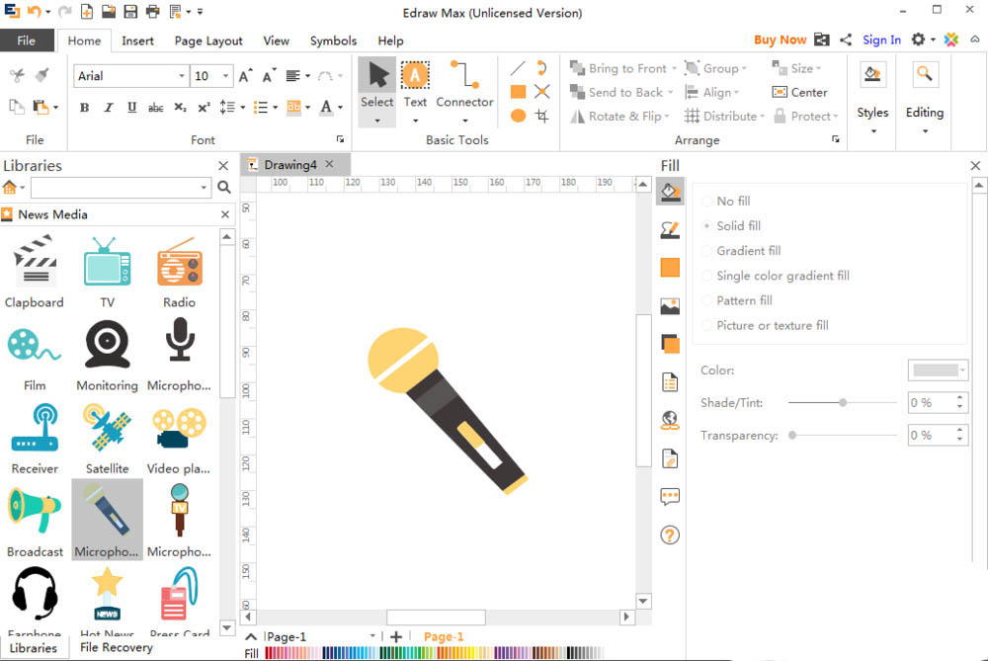Open the Arial font name dropdown
This screenshot has width=988, height=661.
[182, 76]
